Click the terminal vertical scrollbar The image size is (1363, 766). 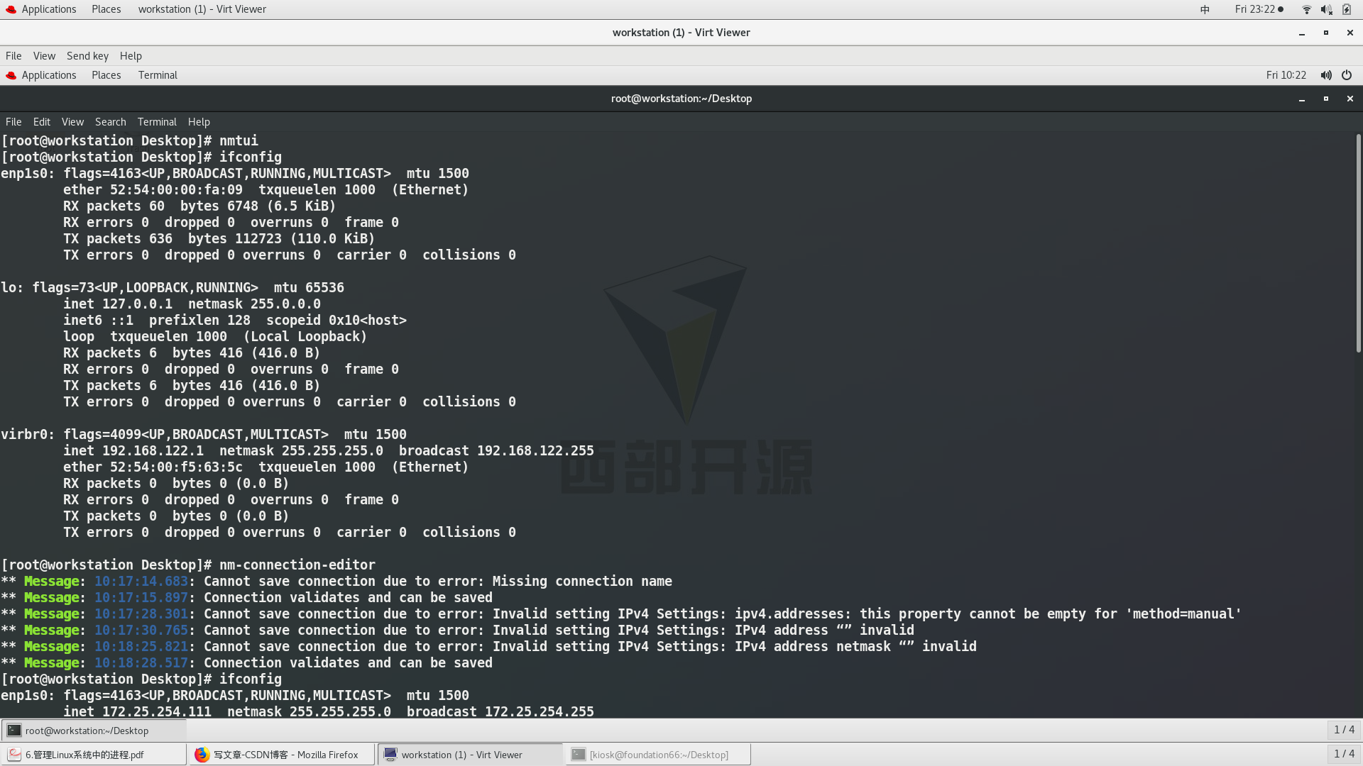(x=1357, y=245)
